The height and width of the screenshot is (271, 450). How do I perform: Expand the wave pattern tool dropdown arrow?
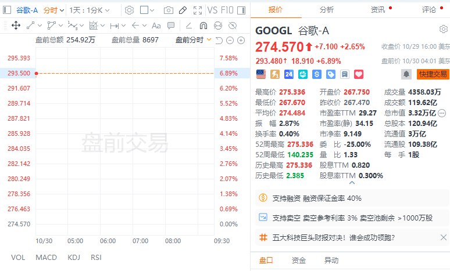(82, 26)
